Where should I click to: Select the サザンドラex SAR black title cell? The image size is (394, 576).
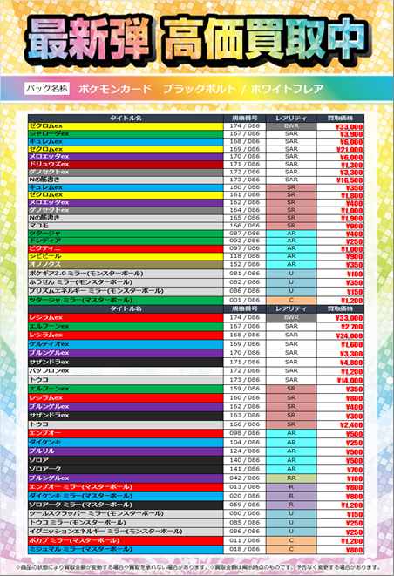126,362
